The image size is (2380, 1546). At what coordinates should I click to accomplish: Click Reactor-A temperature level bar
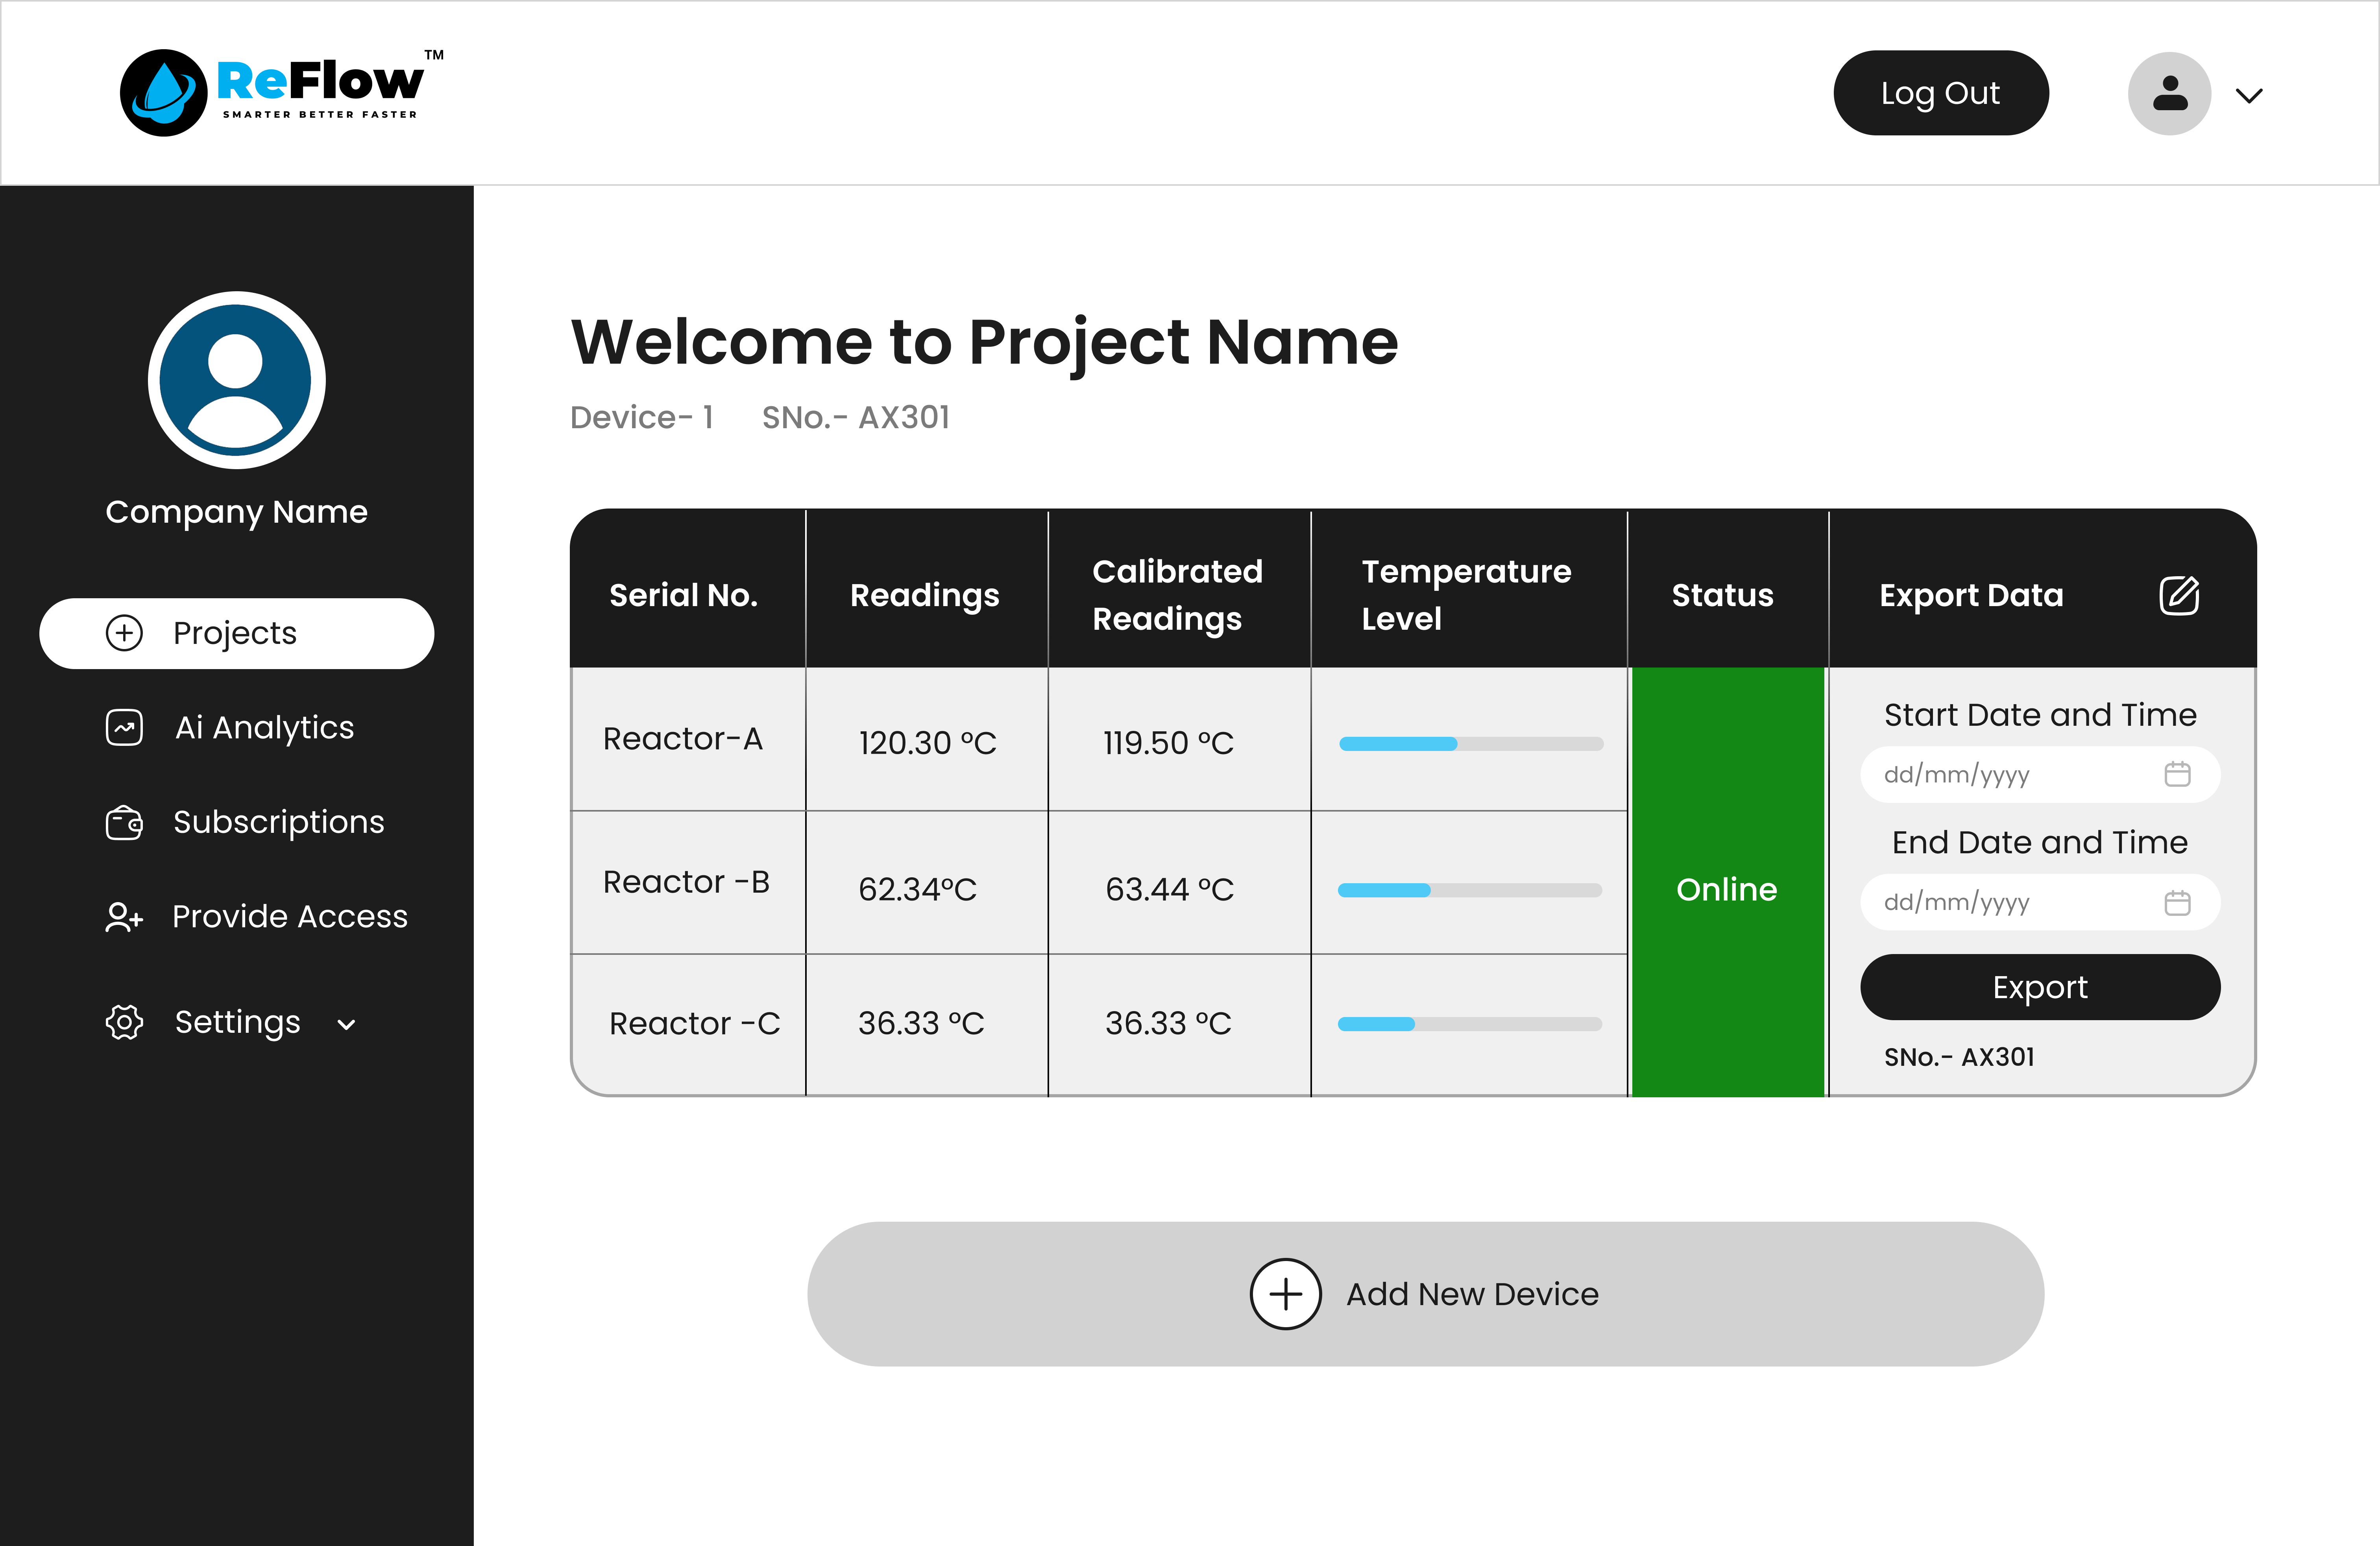tap(1470, 743)
